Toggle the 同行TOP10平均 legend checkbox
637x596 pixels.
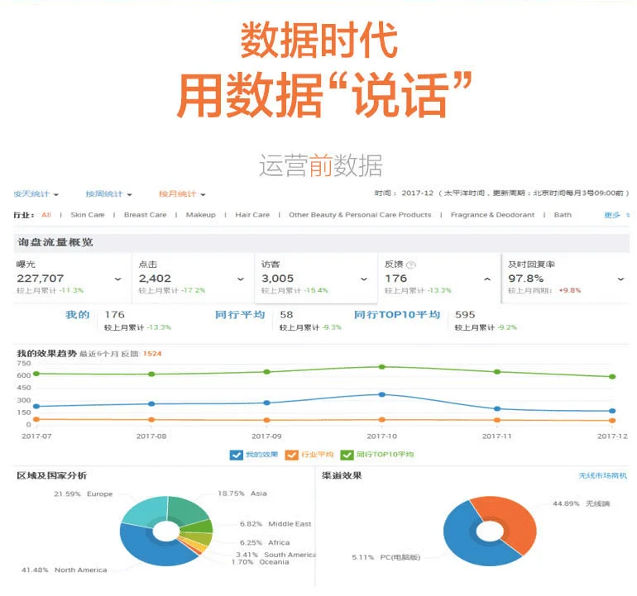(x=347, y=455)
